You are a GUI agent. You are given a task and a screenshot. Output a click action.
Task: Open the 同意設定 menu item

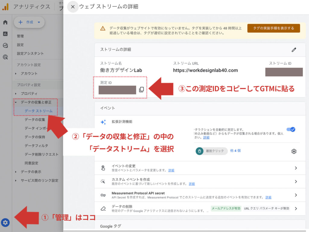coord(32,163)
